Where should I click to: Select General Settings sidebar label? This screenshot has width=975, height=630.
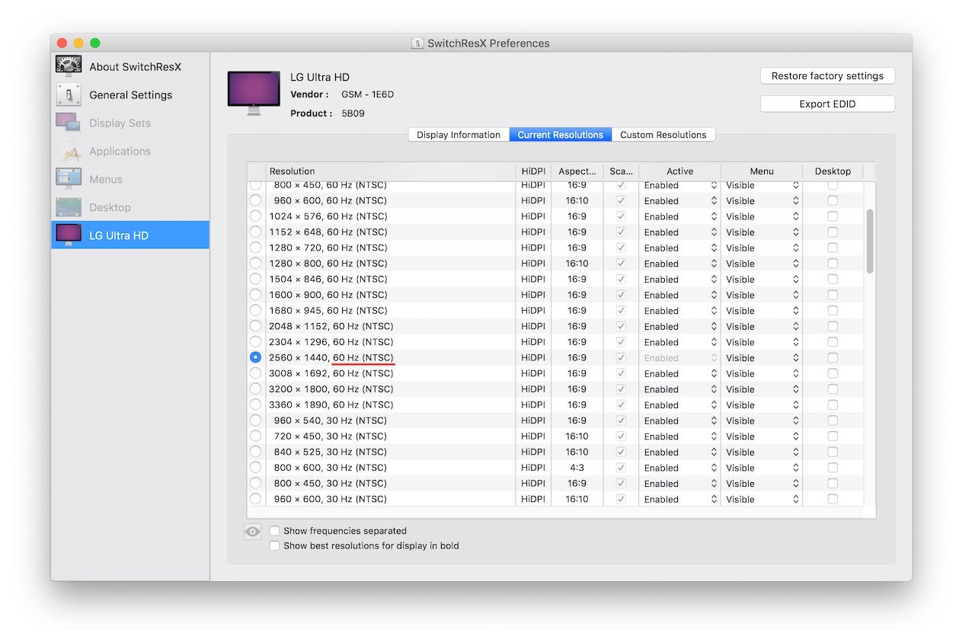130,94
